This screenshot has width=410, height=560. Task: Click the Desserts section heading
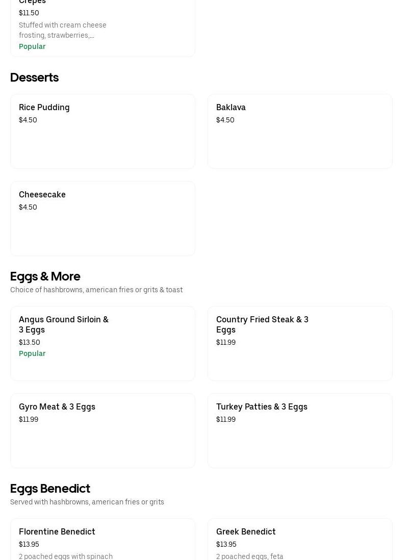(x=34, y=77)
